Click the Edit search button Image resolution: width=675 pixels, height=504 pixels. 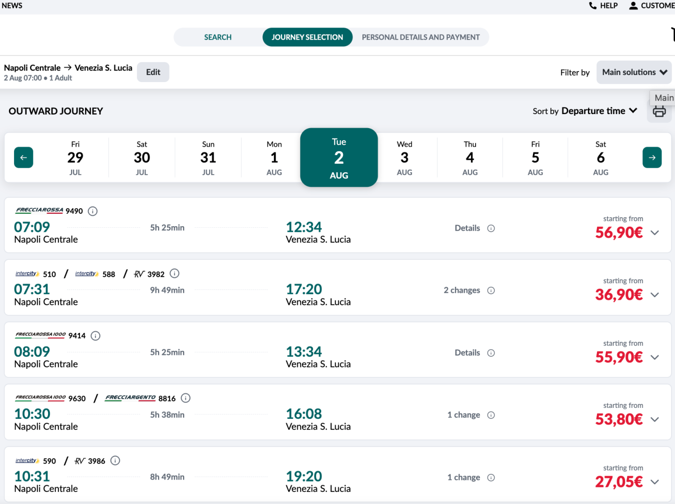[153, 72]
